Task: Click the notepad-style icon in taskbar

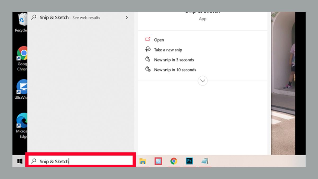Action: coord(205,161)
